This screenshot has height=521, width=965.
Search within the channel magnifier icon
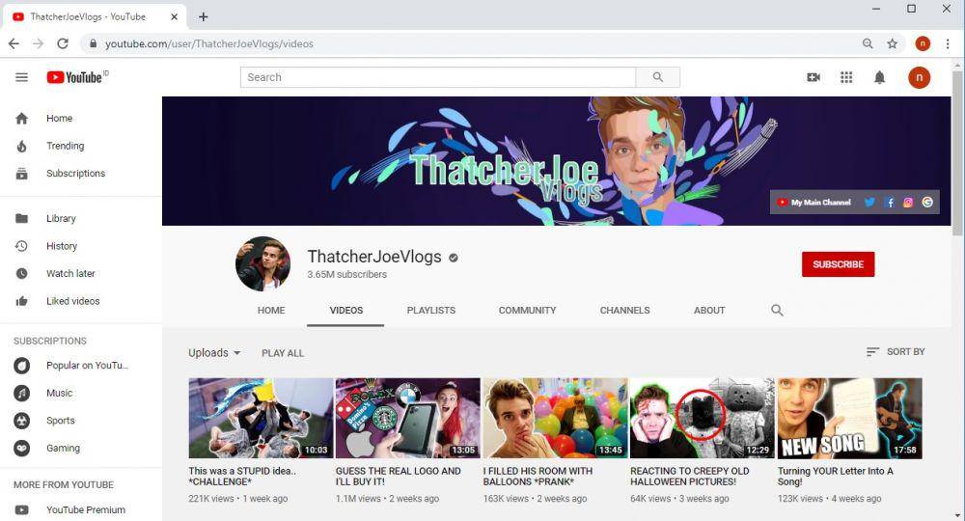(x=777, y=310)
